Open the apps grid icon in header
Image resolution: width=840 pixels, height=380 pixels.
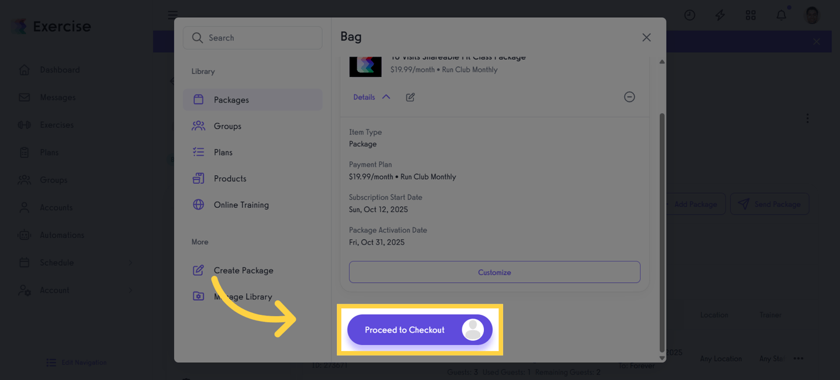tap(751, 15)
